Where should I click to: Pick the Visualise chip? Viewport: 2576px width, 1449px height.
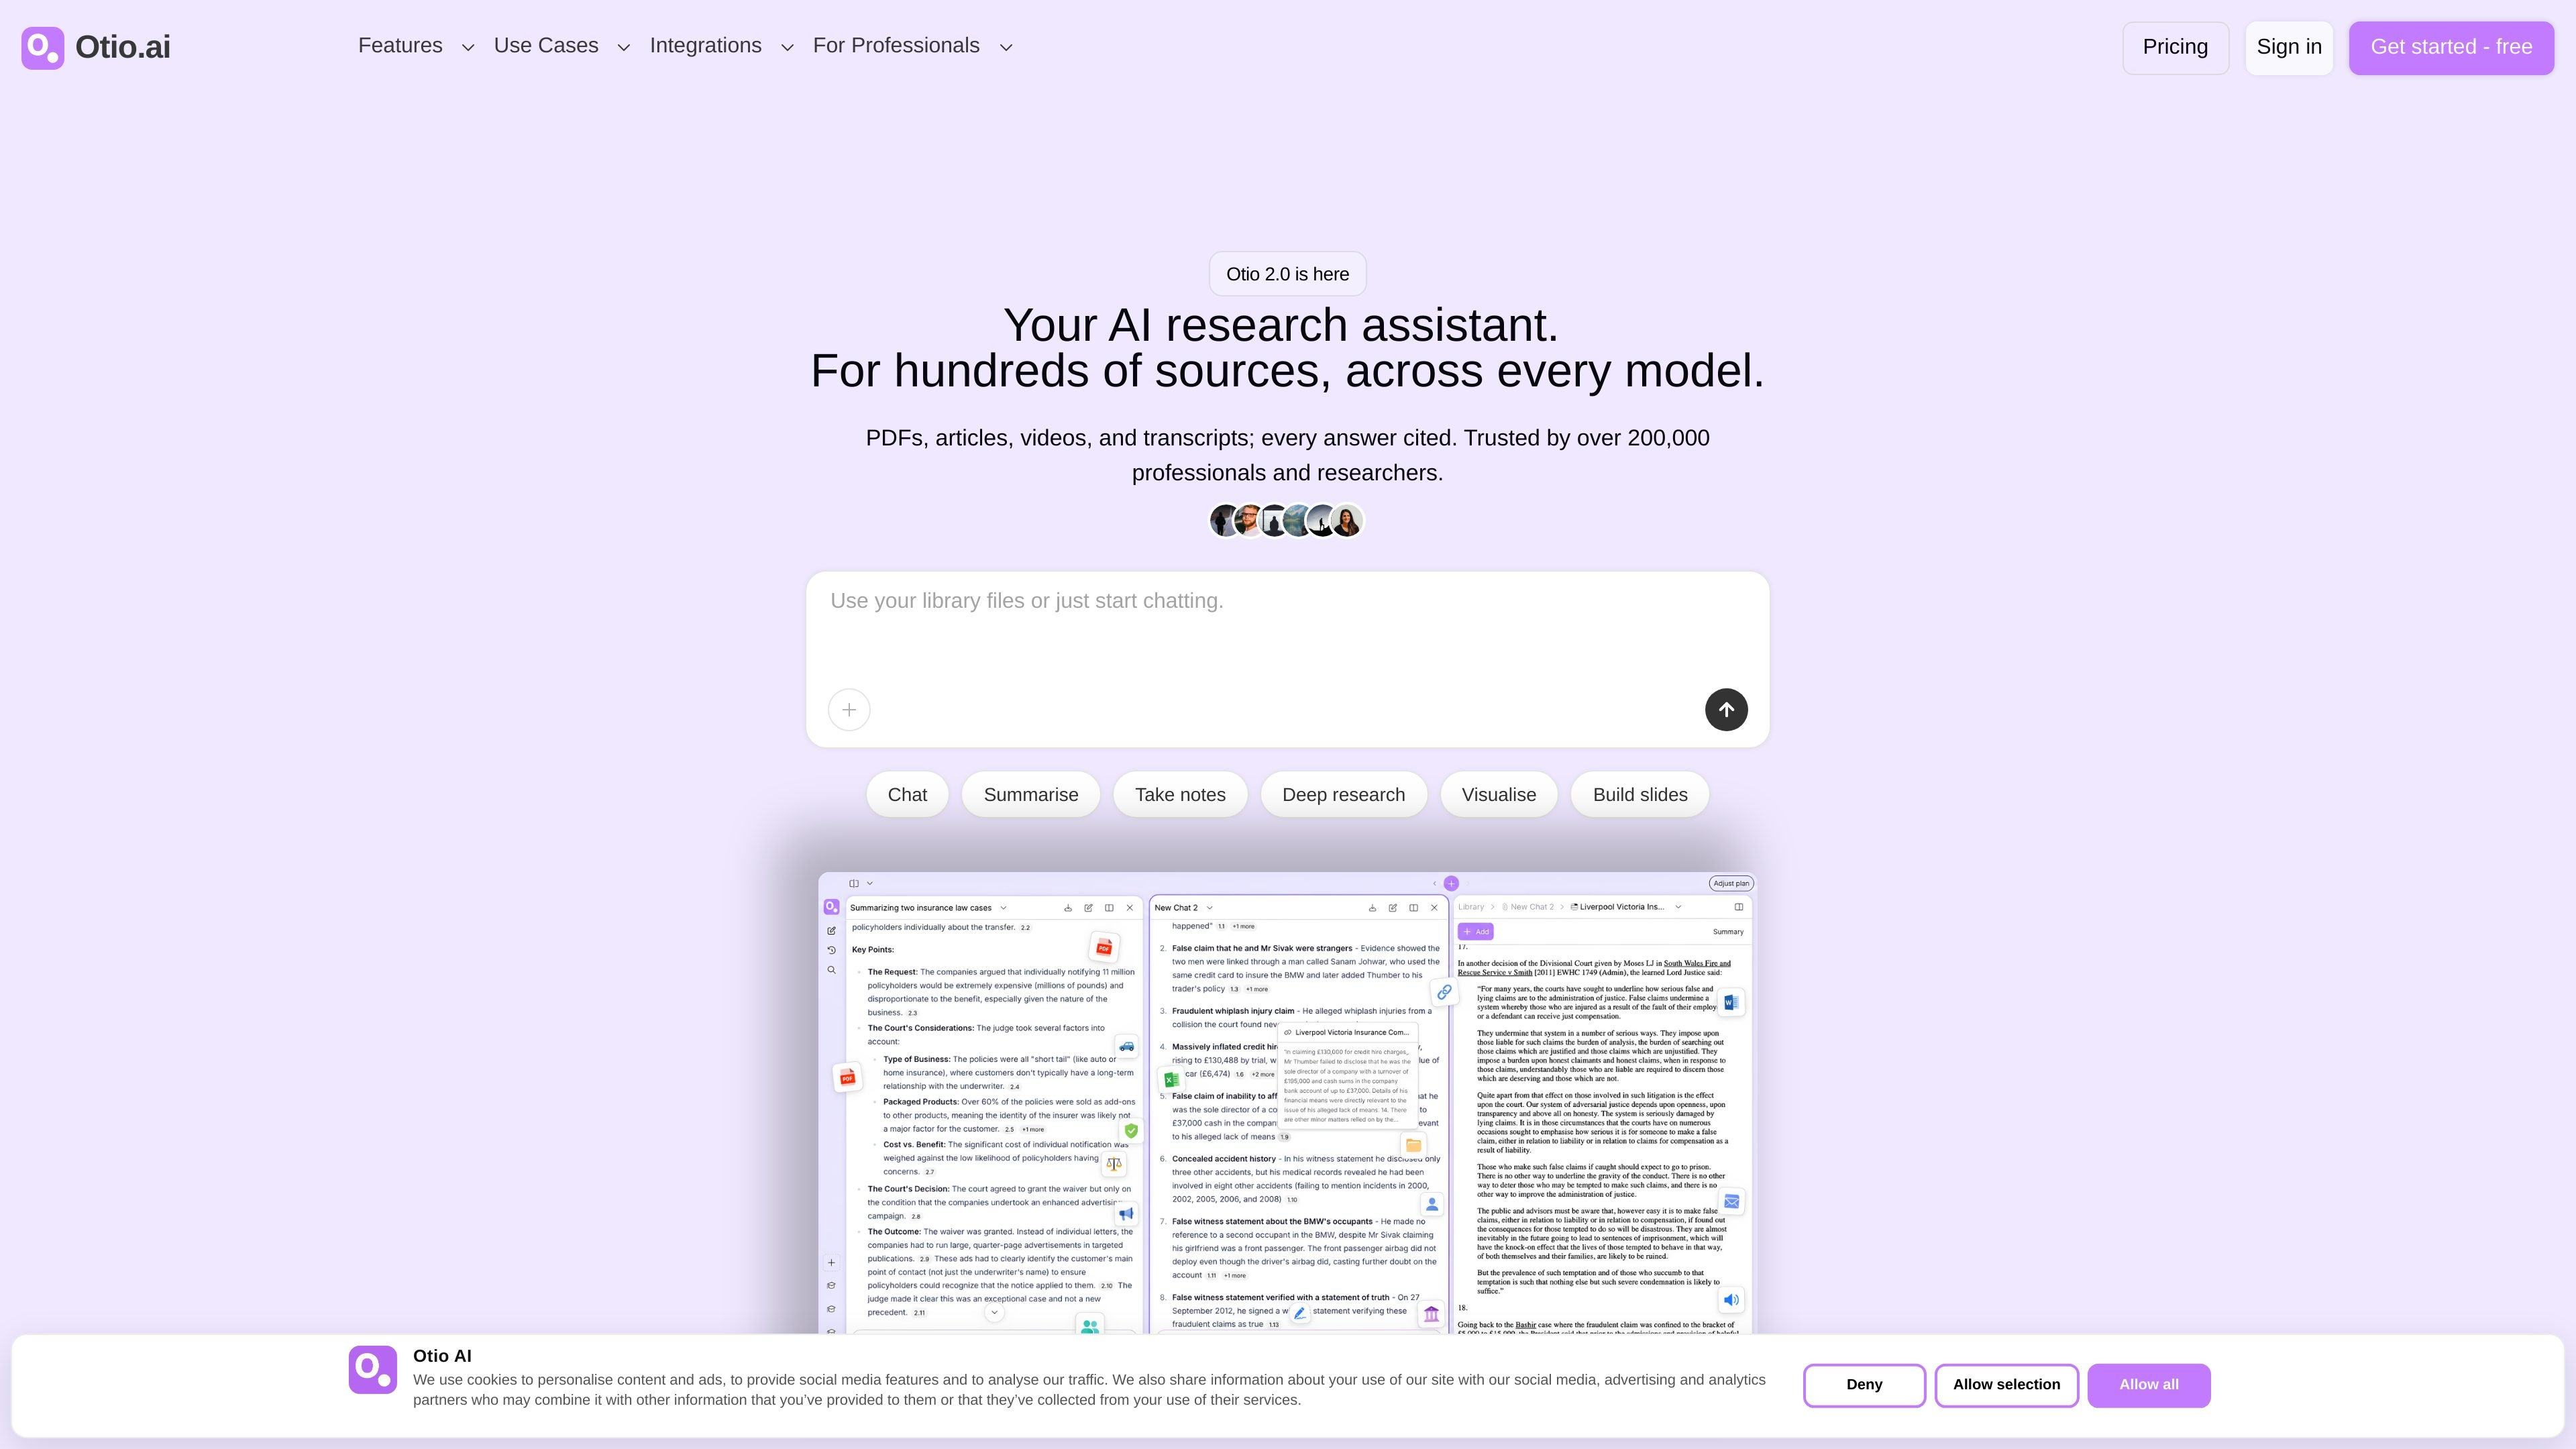[x=1499, y=795]
